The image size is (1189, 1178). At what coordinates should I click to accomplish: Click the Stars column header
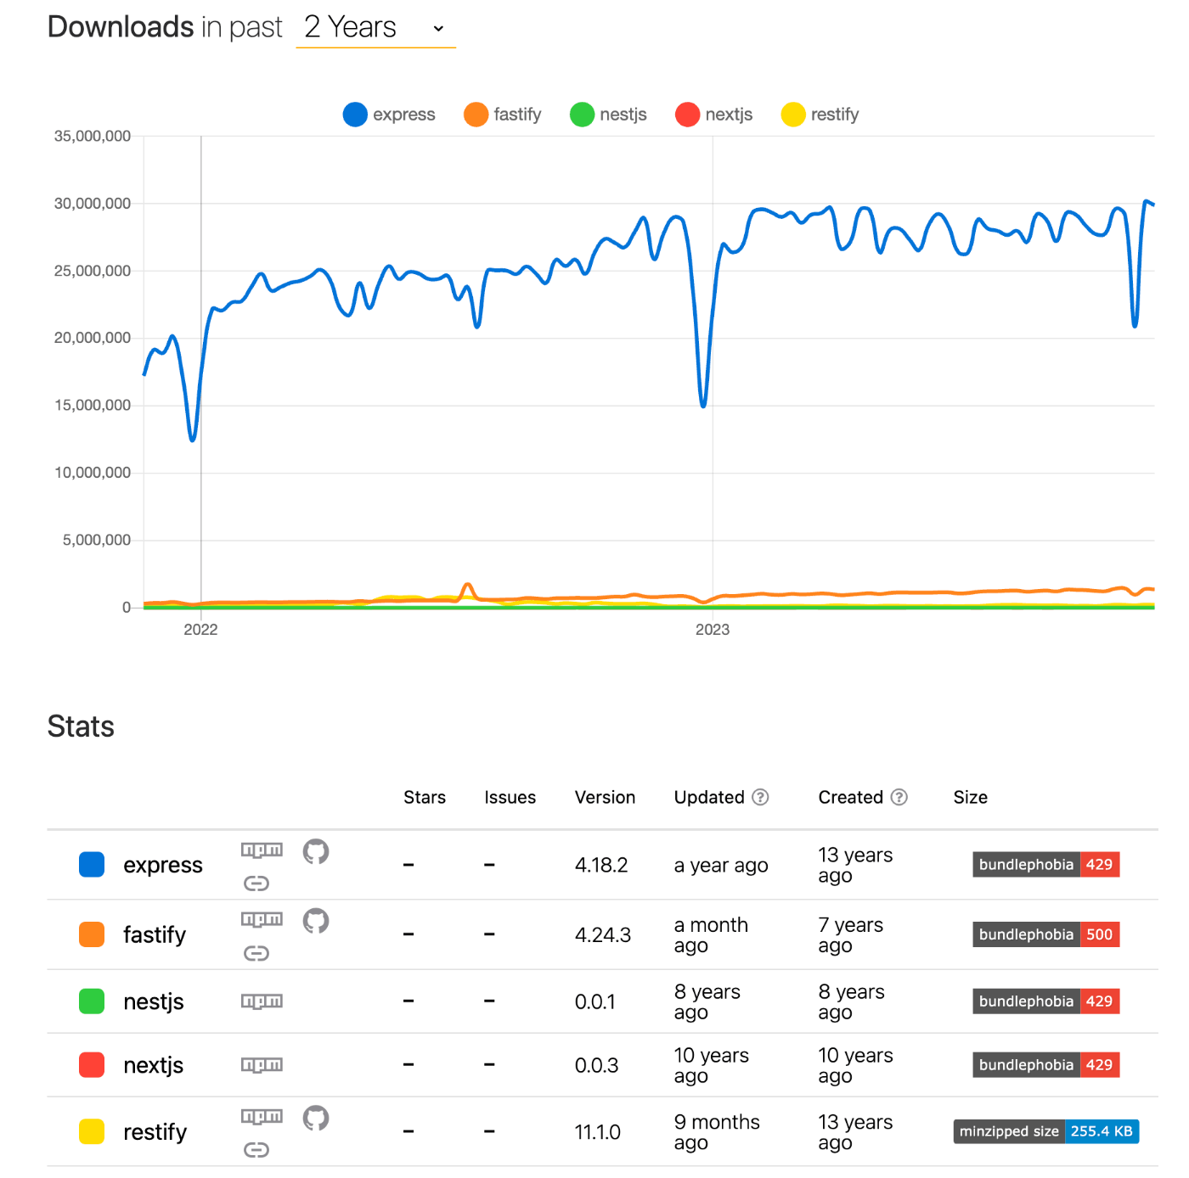tap(425, 798)
